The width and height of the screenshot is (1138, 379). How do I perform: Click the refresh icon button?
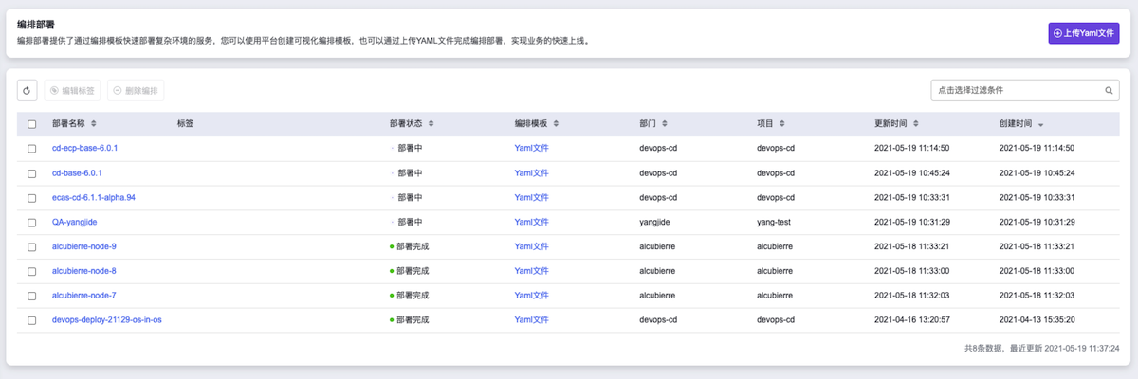click(28, 91)
